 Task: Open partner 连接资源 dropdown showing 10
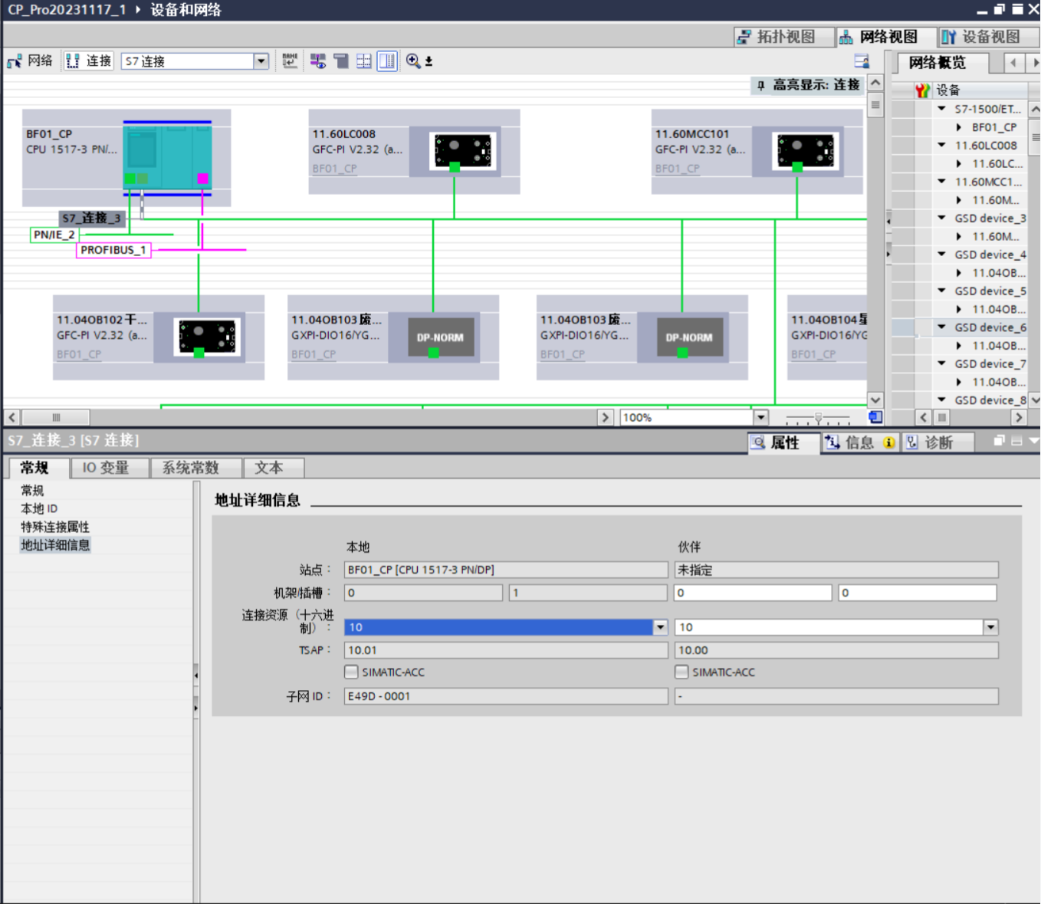coord(990,627)
